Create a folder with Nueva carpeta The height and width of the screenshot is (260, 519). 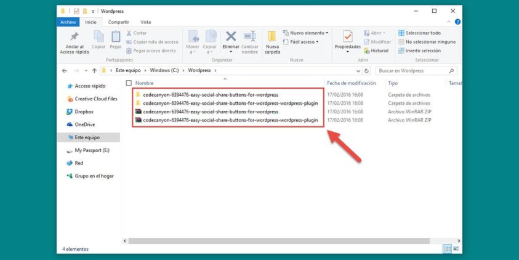[272, 43]
